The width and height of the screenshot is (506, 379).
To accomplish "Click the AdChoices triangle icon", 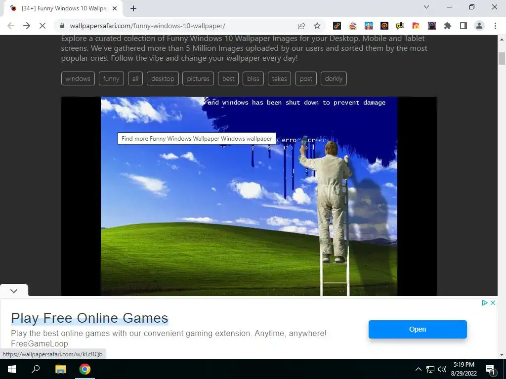I will [484, 303].
